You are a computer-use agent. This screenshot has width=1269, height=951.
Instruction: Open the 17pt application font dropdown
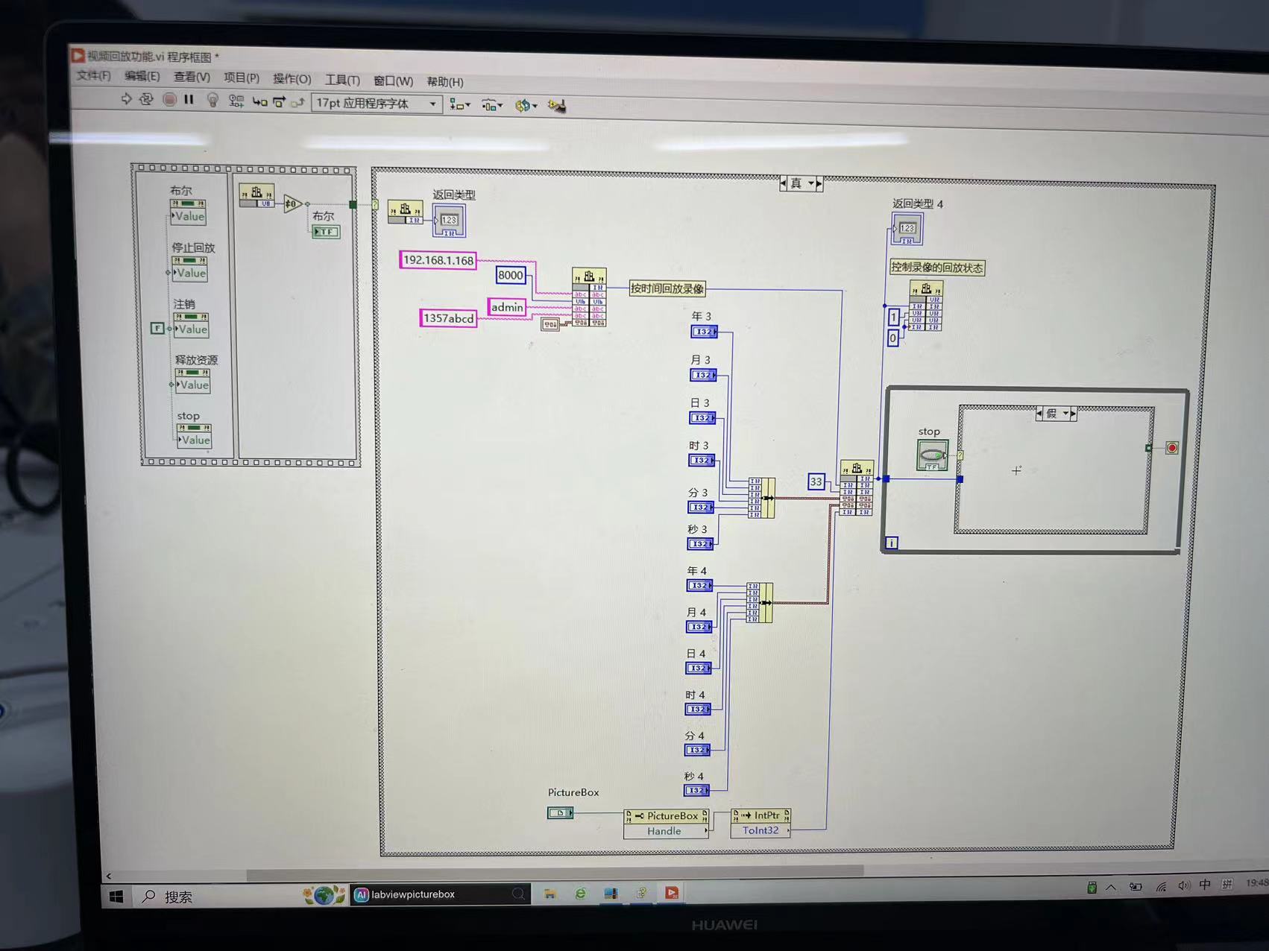[377, 104]
